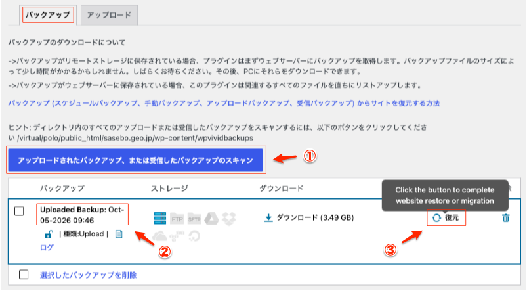Click the Uploaded Backup: Oct-05-2026 09:46 title
The image size is (527, 291).
pyautogui.click(x=82, y=215)
